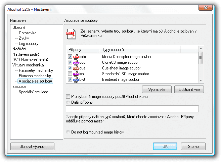
Task: Click the additional extensions input field
Action: 132,109
